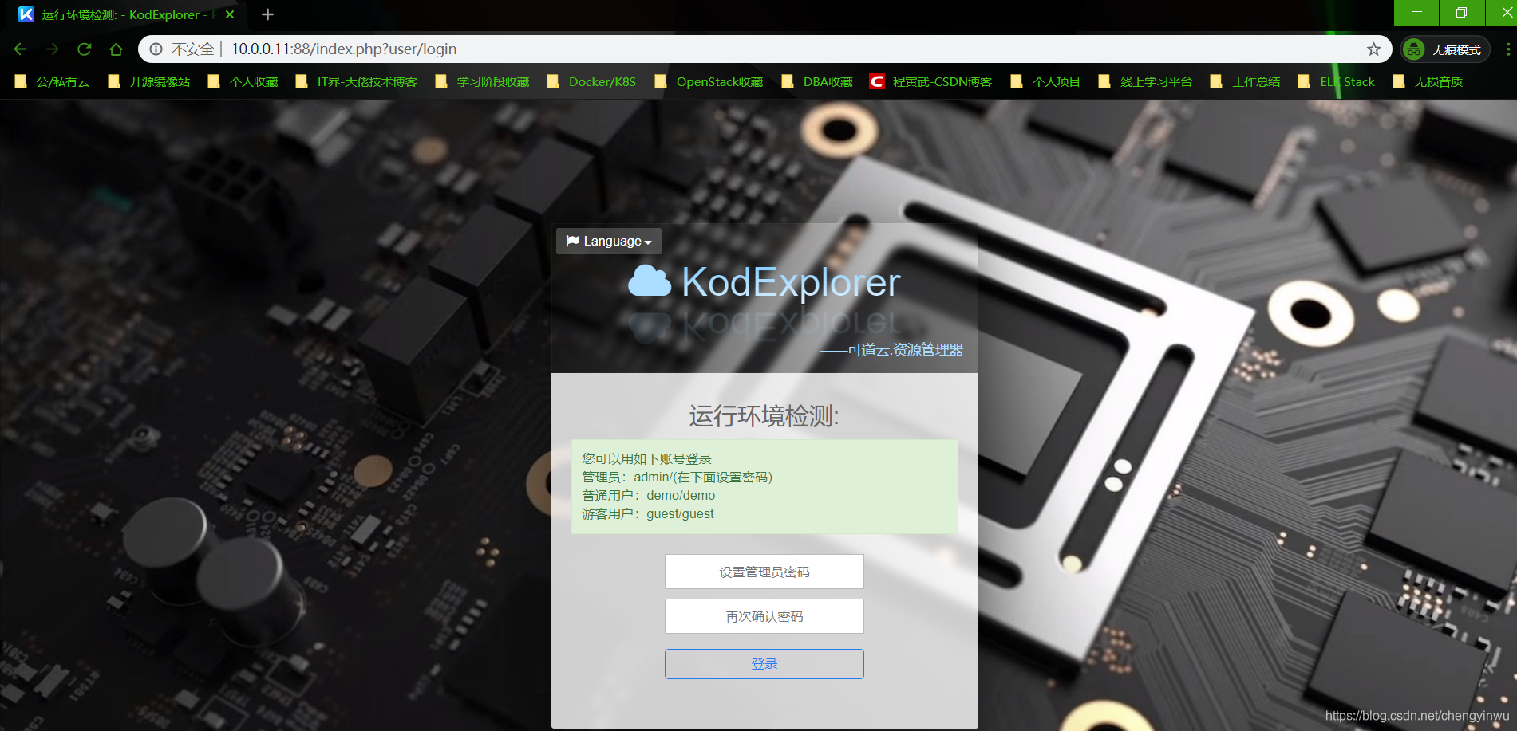Go to the browser home page icon
The width and height of the screenshot is (1517, 731).
click(x=117, y=49)
